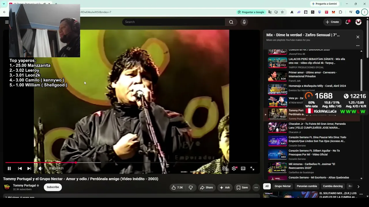Seek on the red video progress bar
This screenshot has height=207, width=369.
pos(131,162)
